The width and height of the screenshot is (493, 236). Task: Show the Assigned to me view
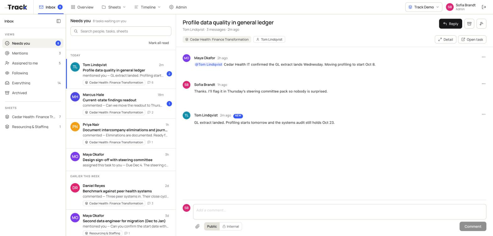pos(33,63)
